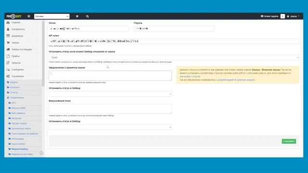308x173 pixels.
Task: Open the Задачи folder in sidebar
Action: click(x=12, y=82)
